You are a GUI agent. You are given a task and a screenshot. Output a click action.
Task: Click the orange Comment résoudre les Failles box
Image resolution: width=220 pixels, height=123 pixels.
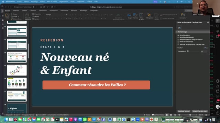point(96,85)
